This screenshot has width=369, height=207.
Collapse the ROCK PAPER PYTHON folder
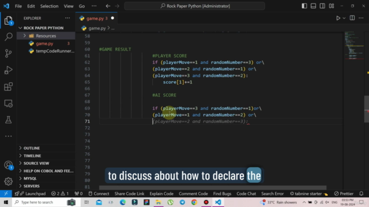click(x=46, y=28)
